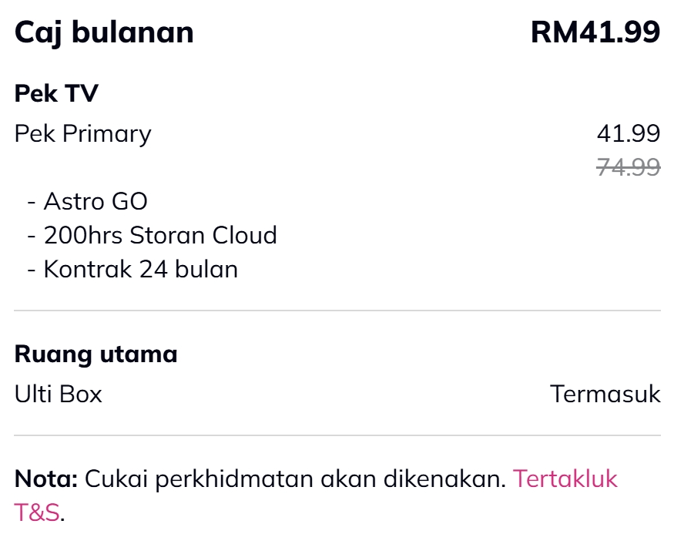Click the Ulti Box label
The image size is (674, 534).
pyautogui.click(x=58, y=394)
